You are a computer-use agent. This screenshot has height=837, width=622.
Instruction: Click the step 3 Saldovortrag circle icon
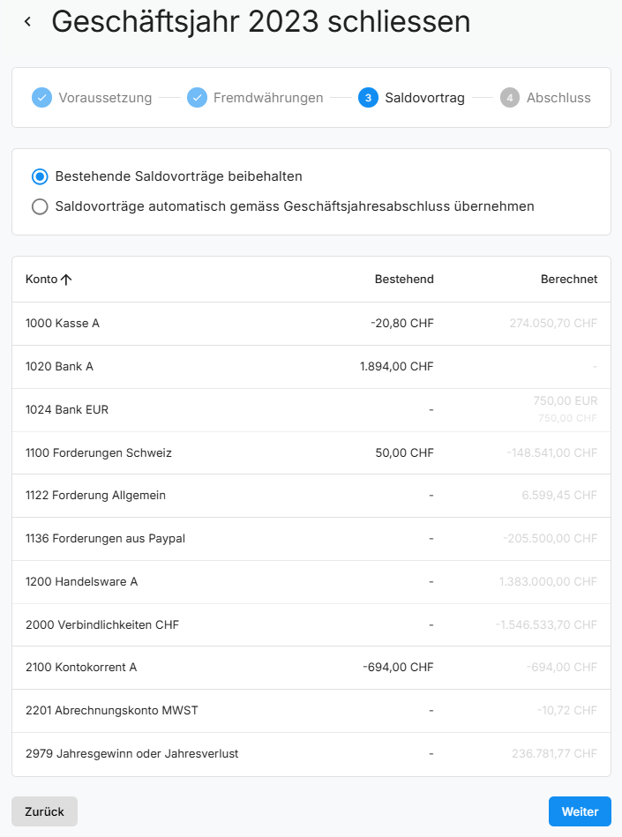coord(368,98)
